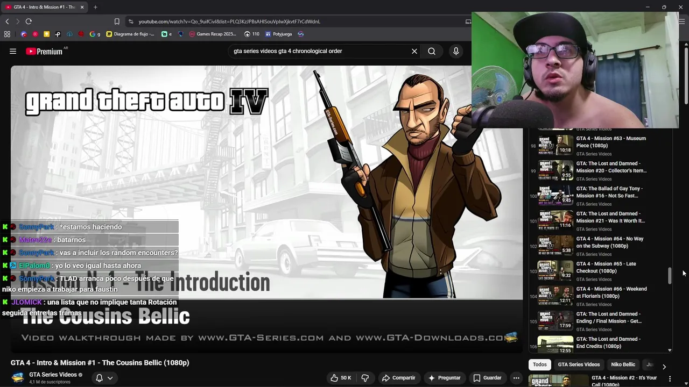This screenshot has height=387, width=689.
Task: Open Compartir share dialog
Action: pyautogui.click(x=398, y=378)
